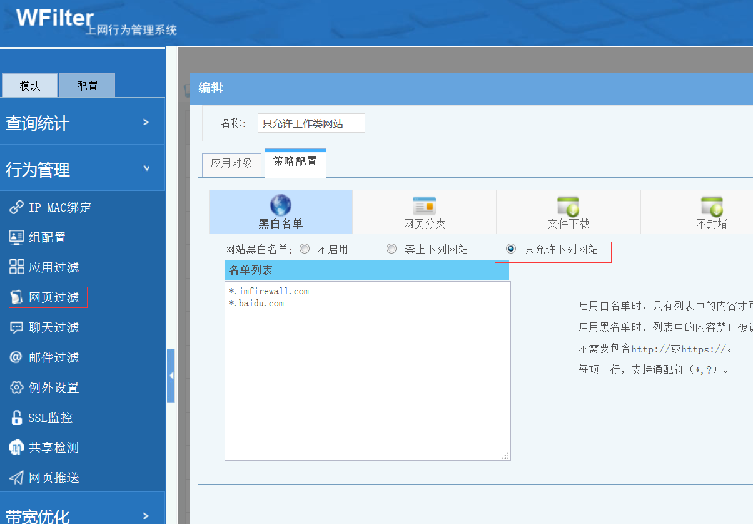753x524 pixels.
Task: Open 例外设置 gear icon
Action: [16, 388]
